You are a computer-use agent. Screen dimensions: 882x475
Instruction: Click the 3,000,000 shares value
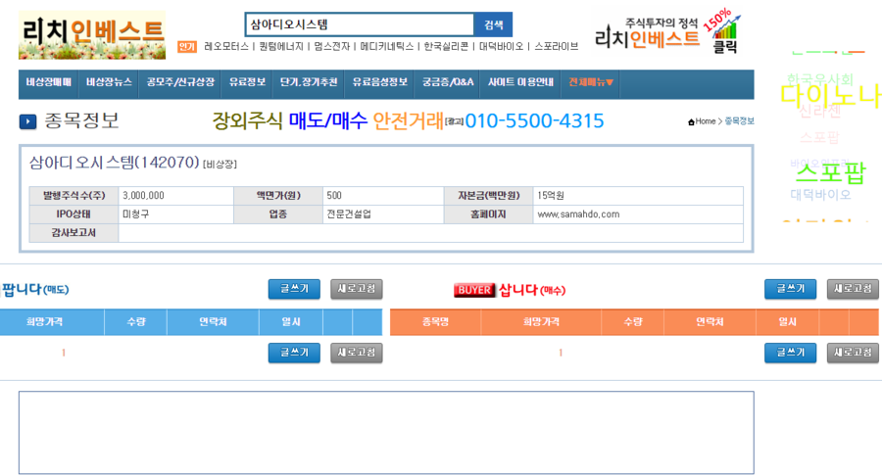tap(143, 196)
